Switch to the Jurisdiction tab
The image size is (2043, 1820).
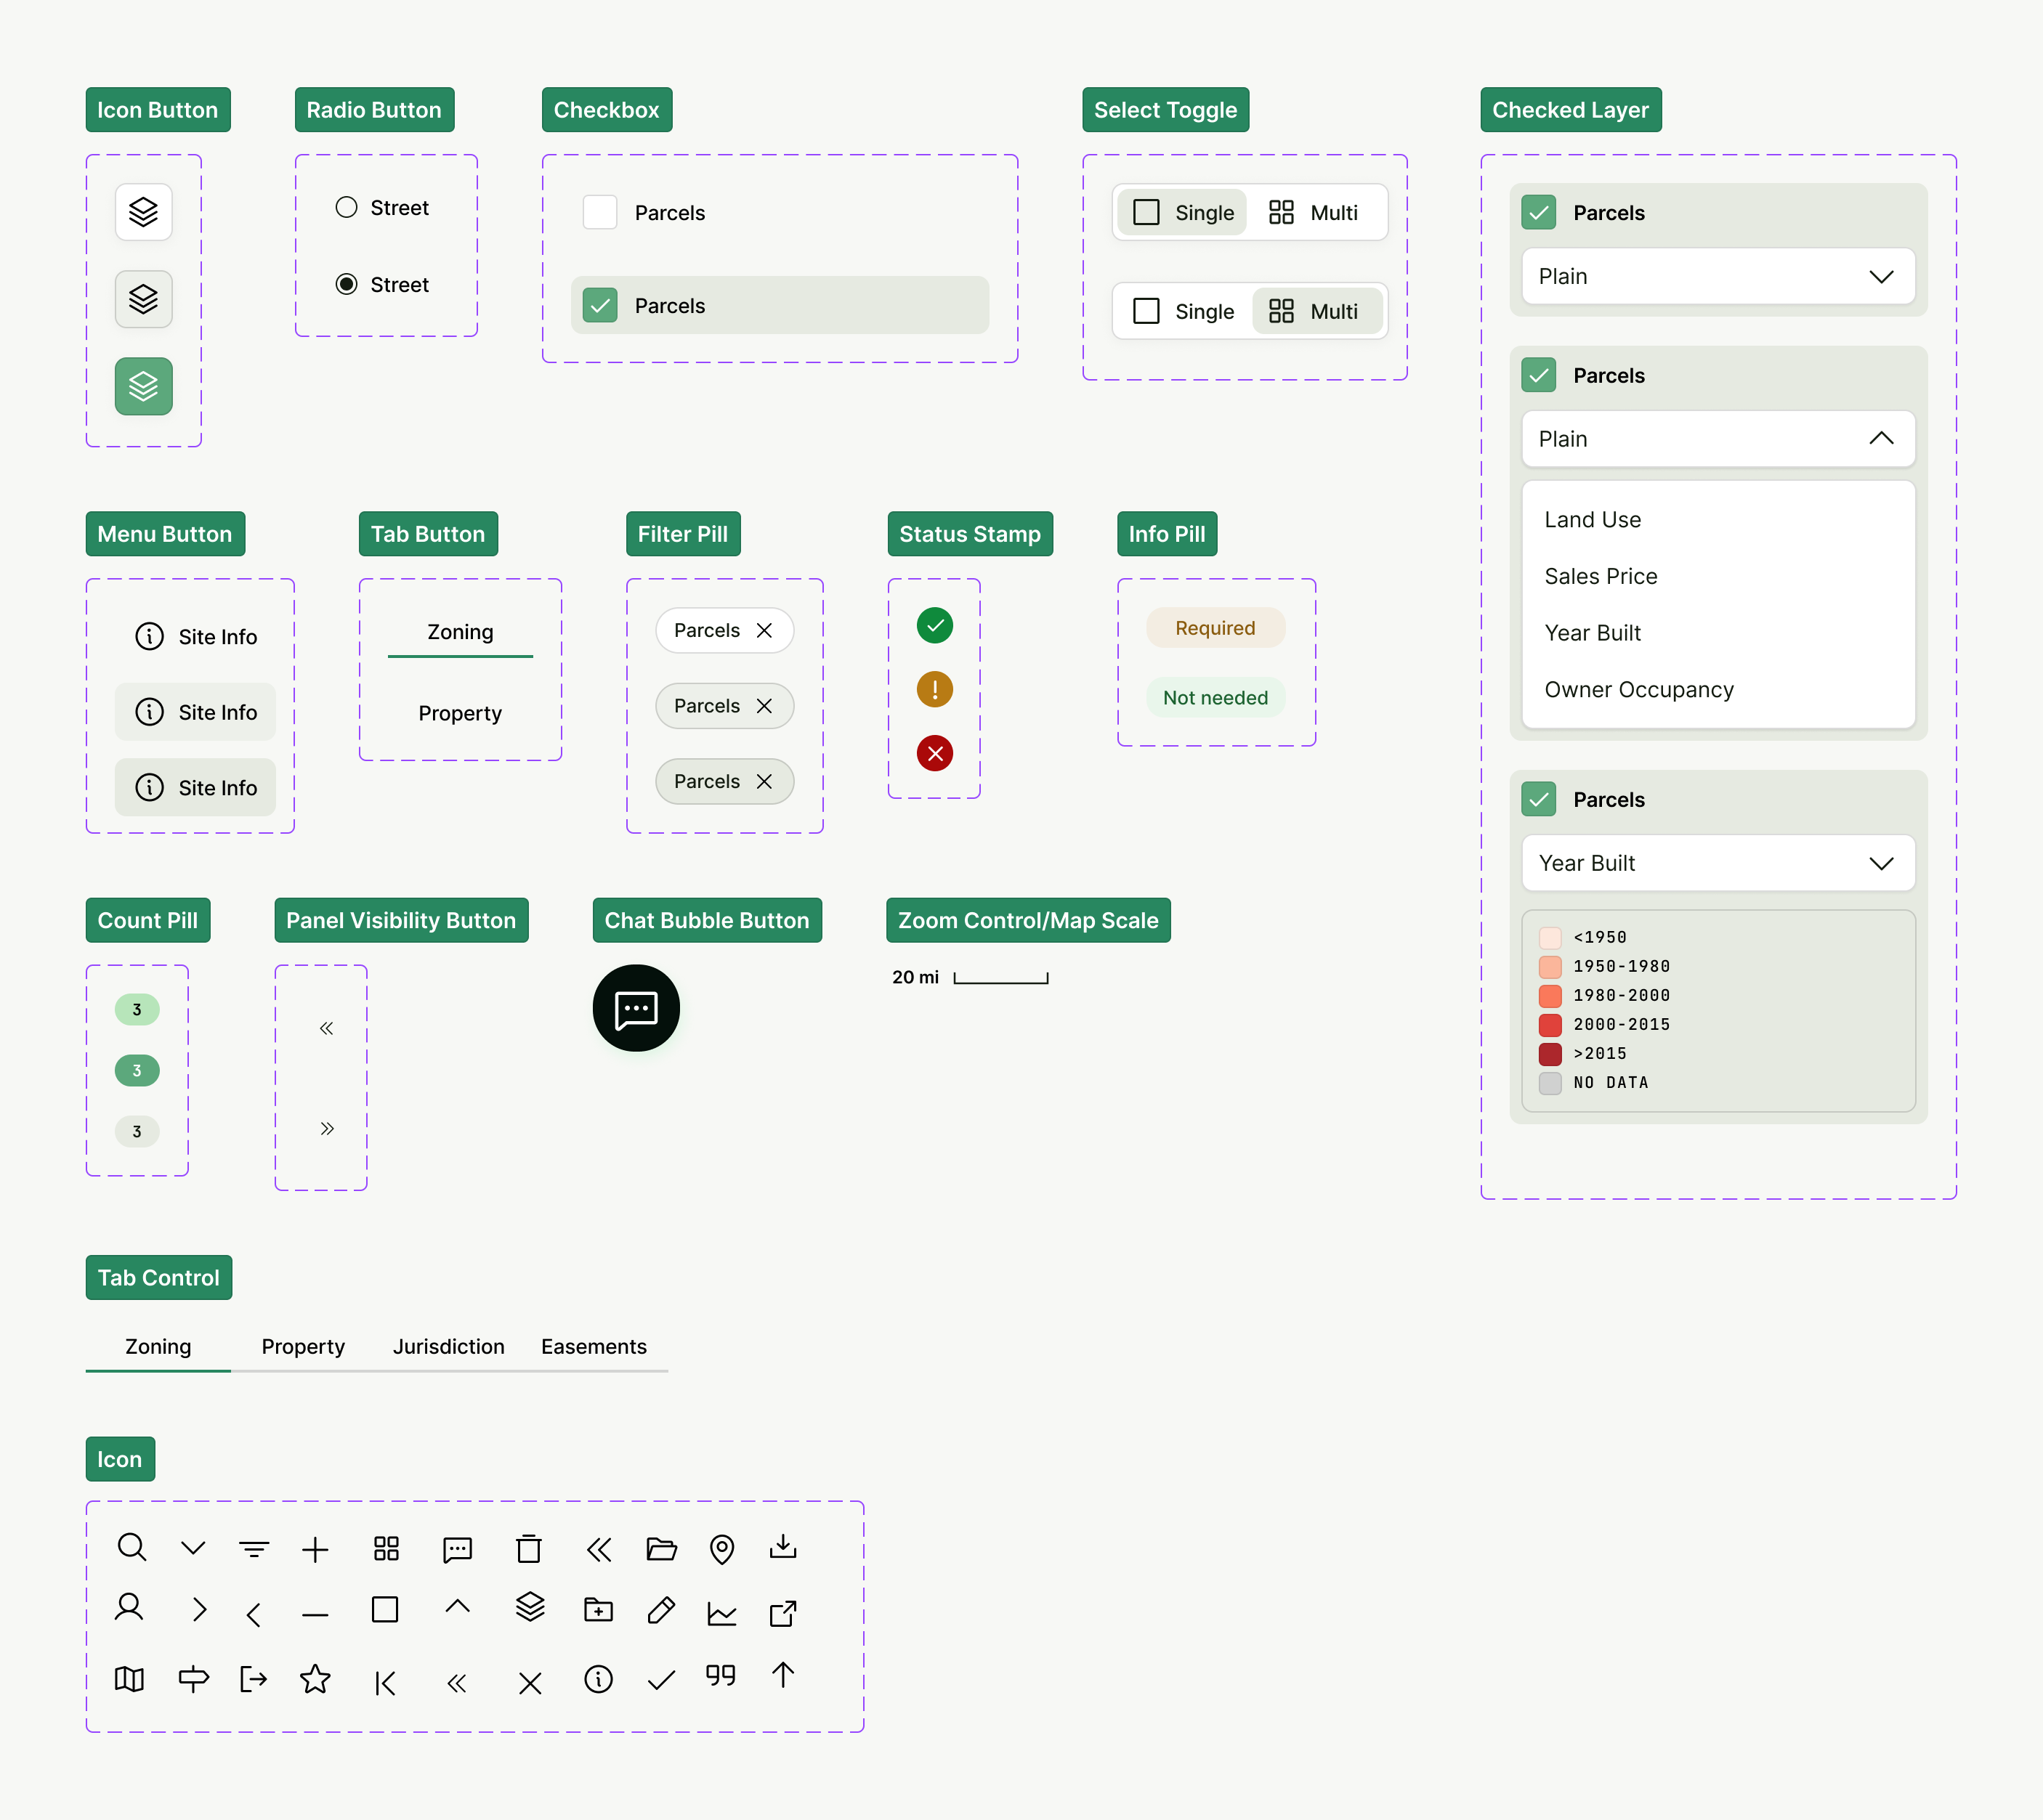tap(448, 1346)
